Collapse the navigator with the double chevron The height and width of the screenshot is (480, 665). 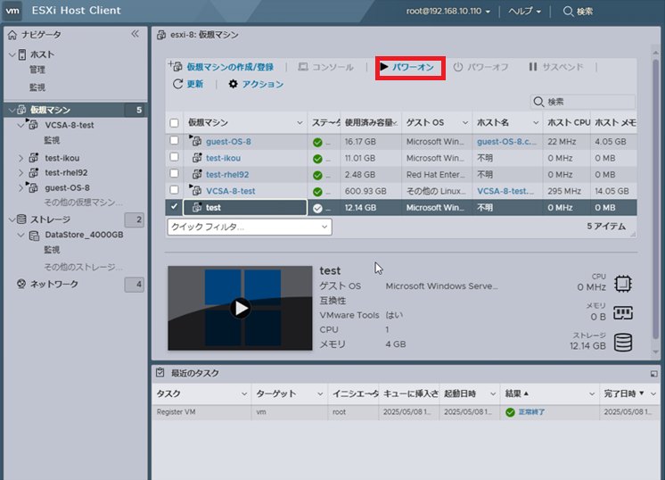coord(135,34)
